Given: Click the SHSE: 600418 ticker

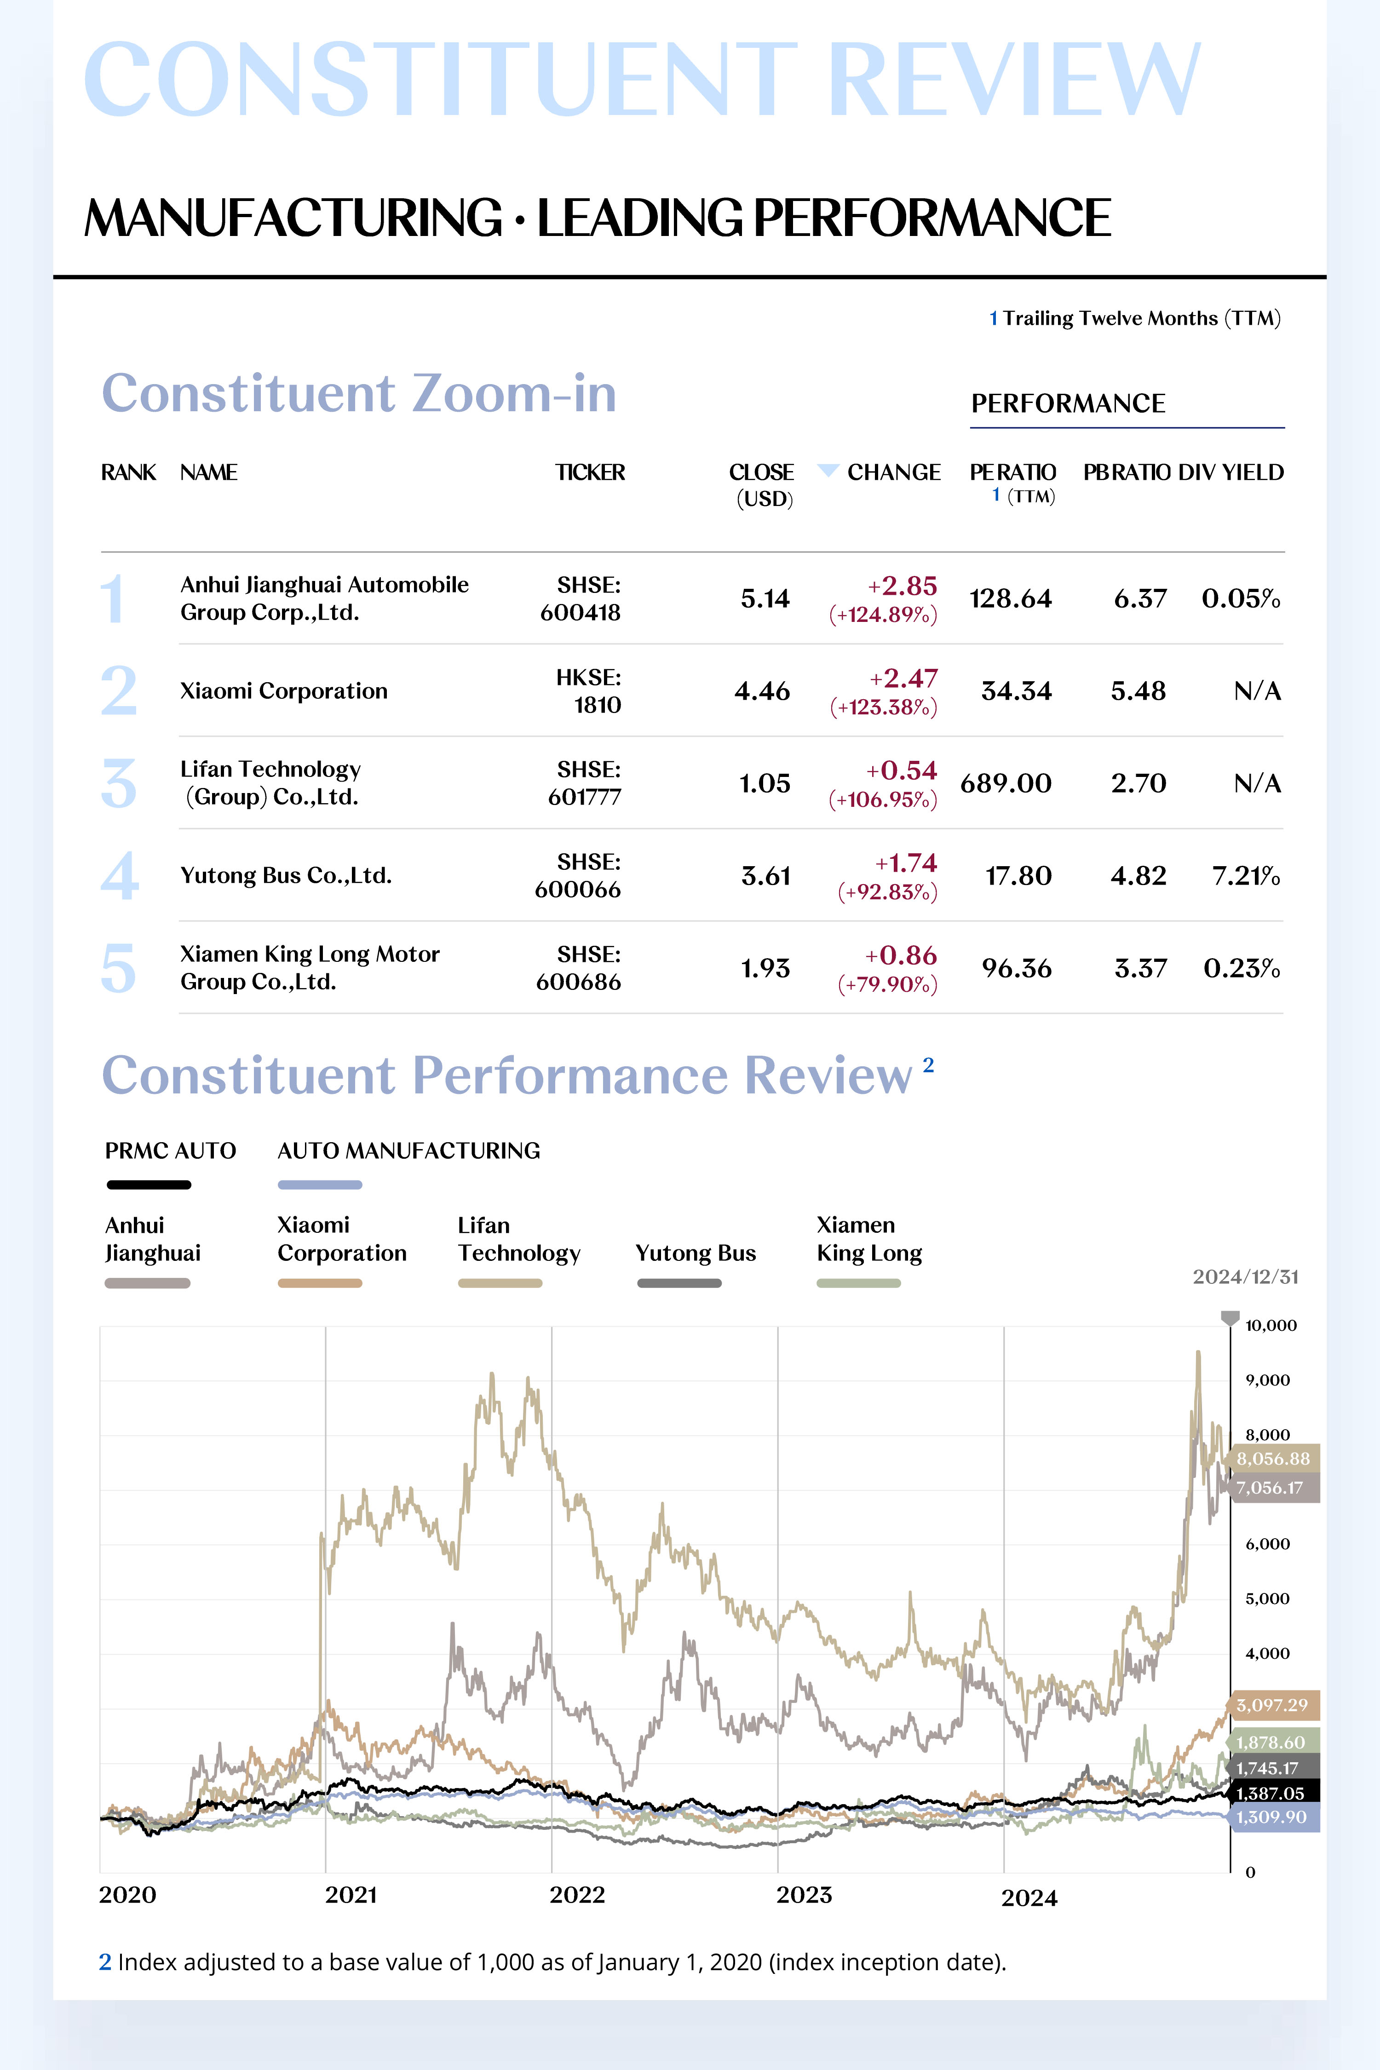Looking at the screenshot, I should [580, 598].
